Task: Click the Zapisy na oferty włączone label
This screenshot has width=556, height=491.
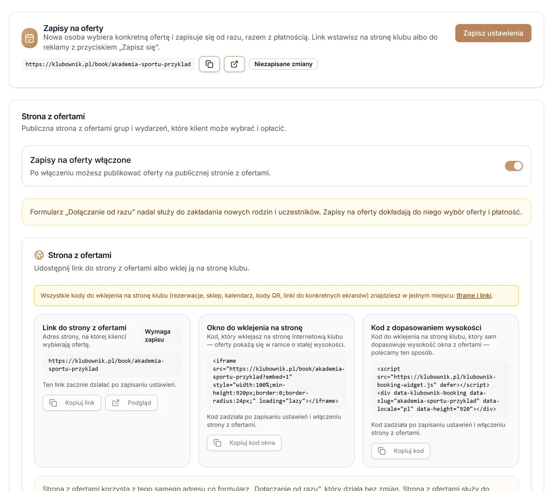Action: tap(80, 160)
